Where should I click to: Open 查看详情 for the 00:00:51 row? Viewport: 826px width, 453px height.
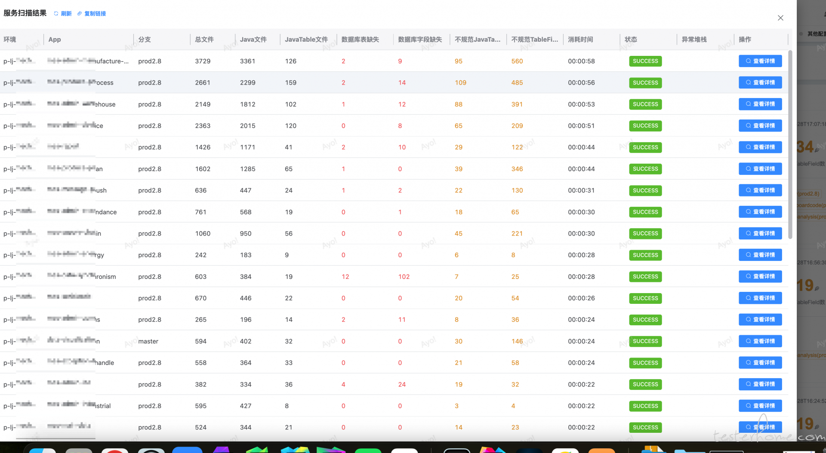coord(760,125)
